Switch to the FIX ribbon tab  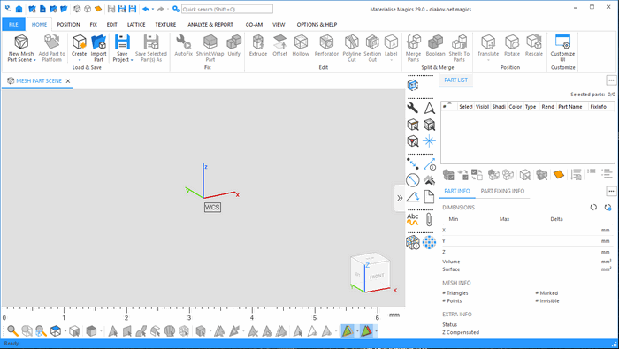click(93, 25)
